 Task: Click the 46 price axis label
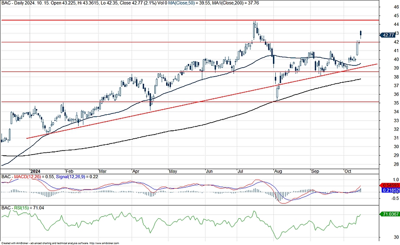click(396, 7)
